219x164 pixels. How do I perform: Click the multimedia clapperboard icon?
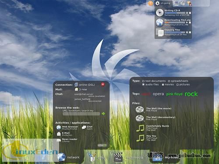click(118, 157)
